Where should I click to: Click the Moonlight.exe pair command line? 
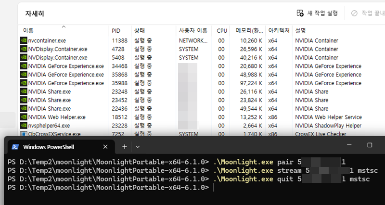[x=177, y=162]
